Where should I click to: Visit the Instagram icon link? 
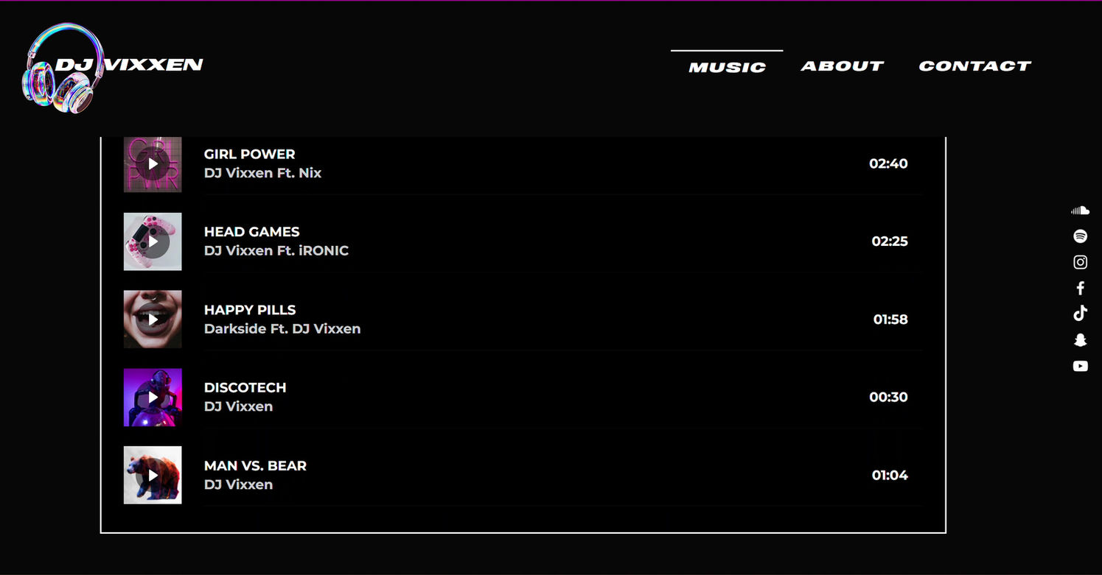(x=1080, y=262)
